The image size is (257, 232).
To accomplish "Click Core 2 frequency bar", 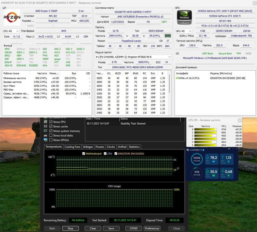I will (x=205, y=136).
